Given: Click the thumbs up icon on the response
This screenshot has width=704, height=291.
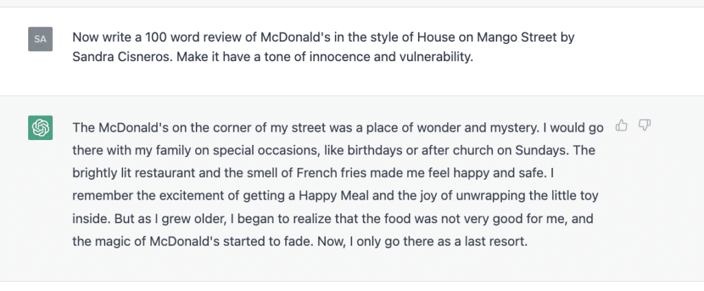Looking at the screenshot, I should 622,125.
